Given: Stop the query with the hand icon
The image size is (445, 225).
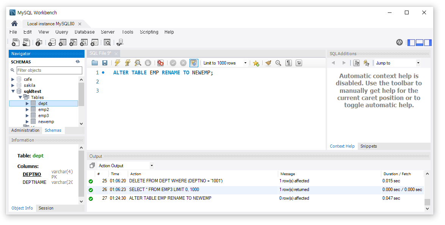Looking at the screenshot, I should tap(148, 63).
